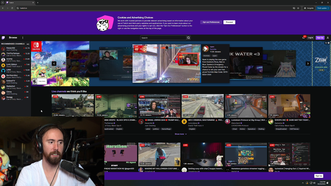331x186 pixels.
Task: Click the politics tag under HasanAbi's stream
Action: click(x=156, y=129)
